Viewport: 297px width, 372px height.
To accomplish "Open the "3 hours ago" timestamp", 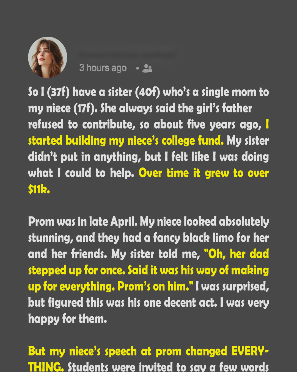I will (103, 68).
